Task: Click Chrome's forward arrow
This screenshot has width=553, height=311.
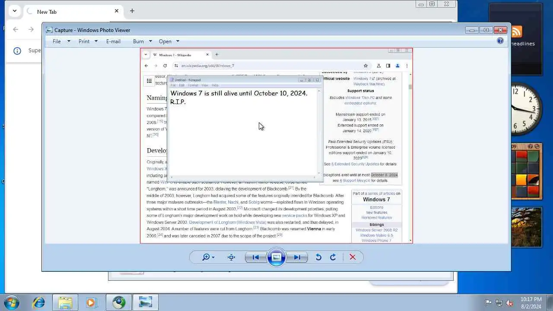Action: (x=31, y=29)
